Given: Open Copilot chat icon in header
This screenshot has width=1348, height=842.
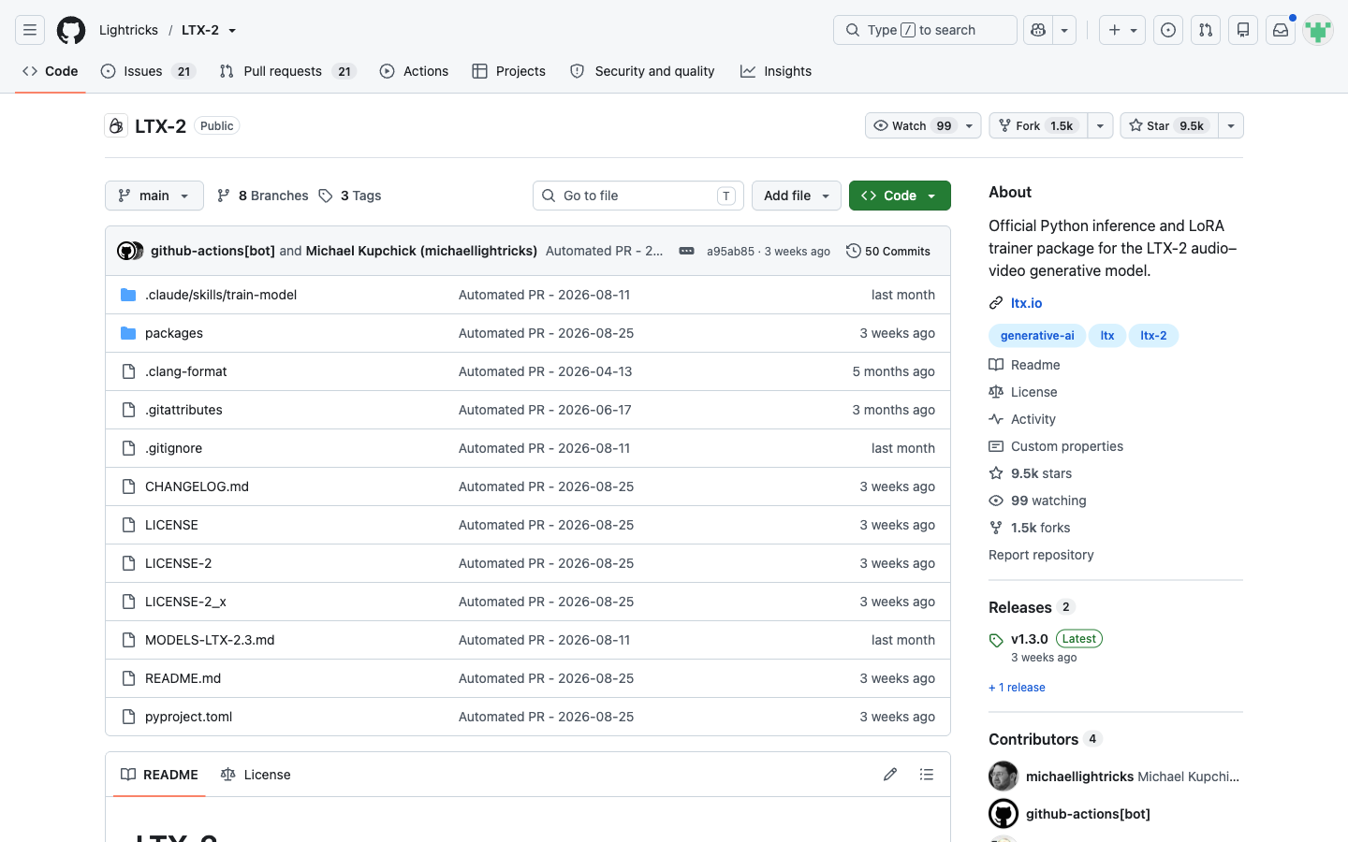Looking at the screenshot, I should (1038, 30).
